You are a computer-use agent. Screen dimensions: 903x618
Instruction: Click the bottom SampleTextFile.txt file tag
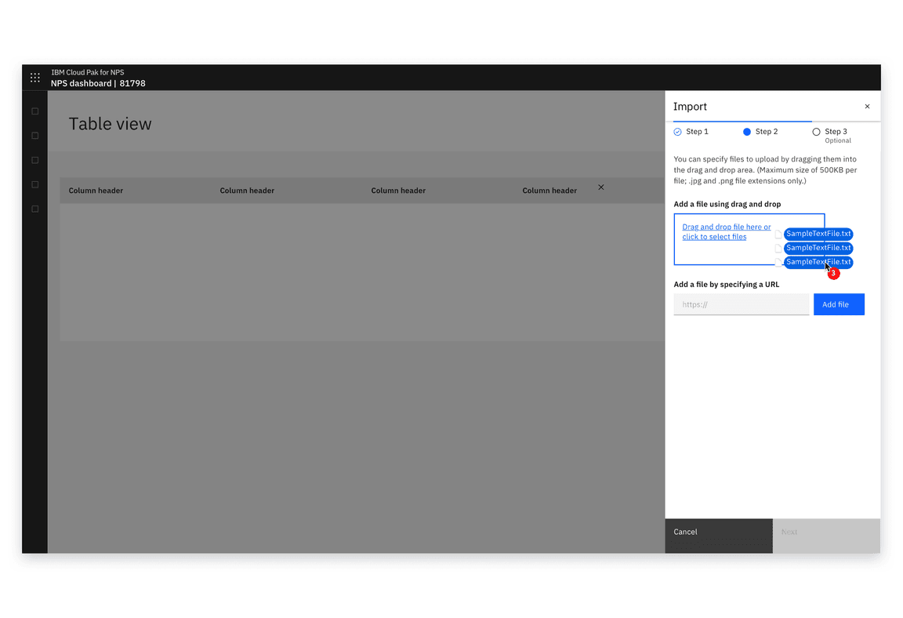(x=818, y=262)
